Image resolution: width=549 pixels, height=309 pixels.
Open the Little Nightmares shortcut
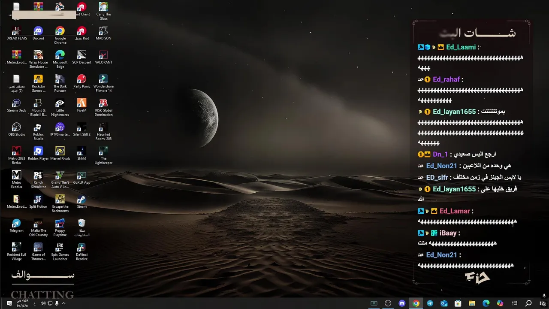point(60,107)
